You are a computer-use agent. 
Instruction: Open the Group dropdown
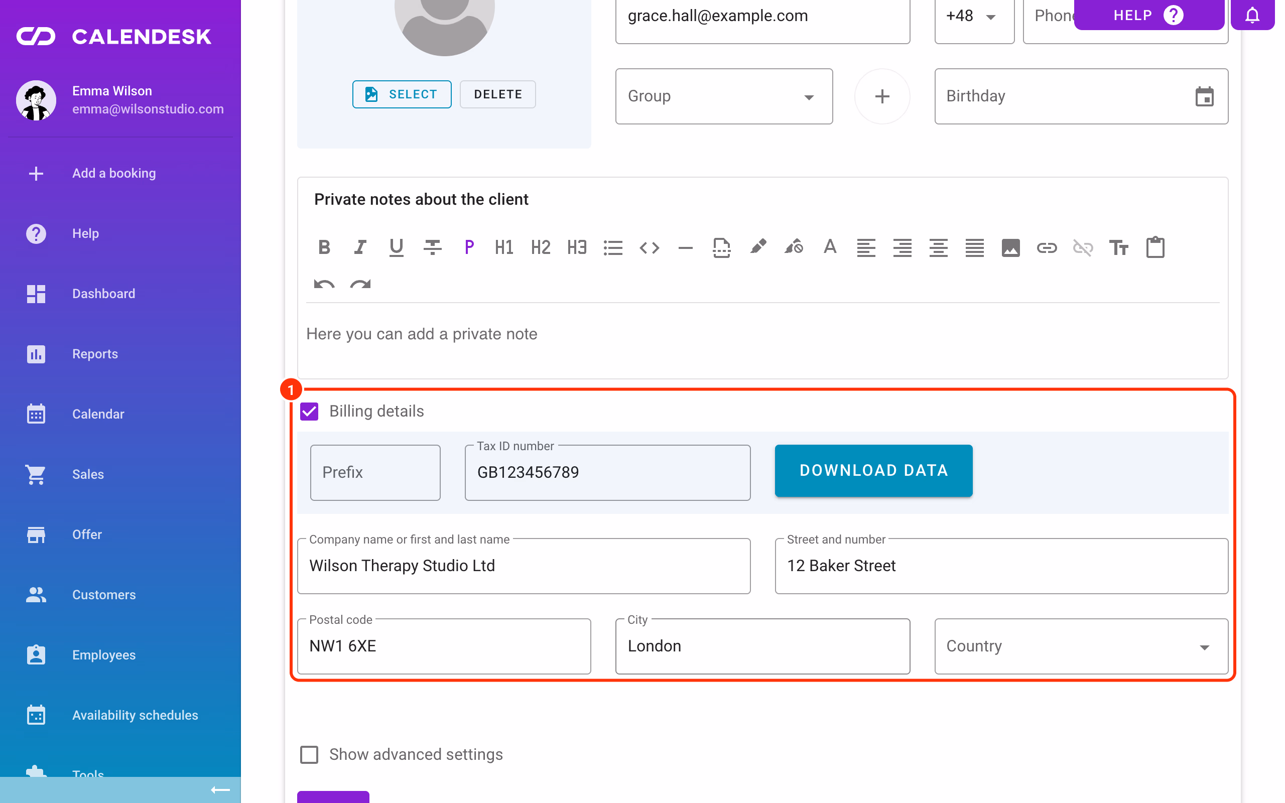click(x=724, y=97)
